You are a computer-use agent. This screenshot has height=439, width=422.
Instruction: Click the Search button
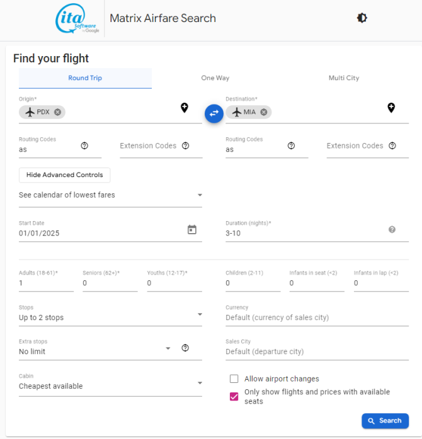[385, 421]
